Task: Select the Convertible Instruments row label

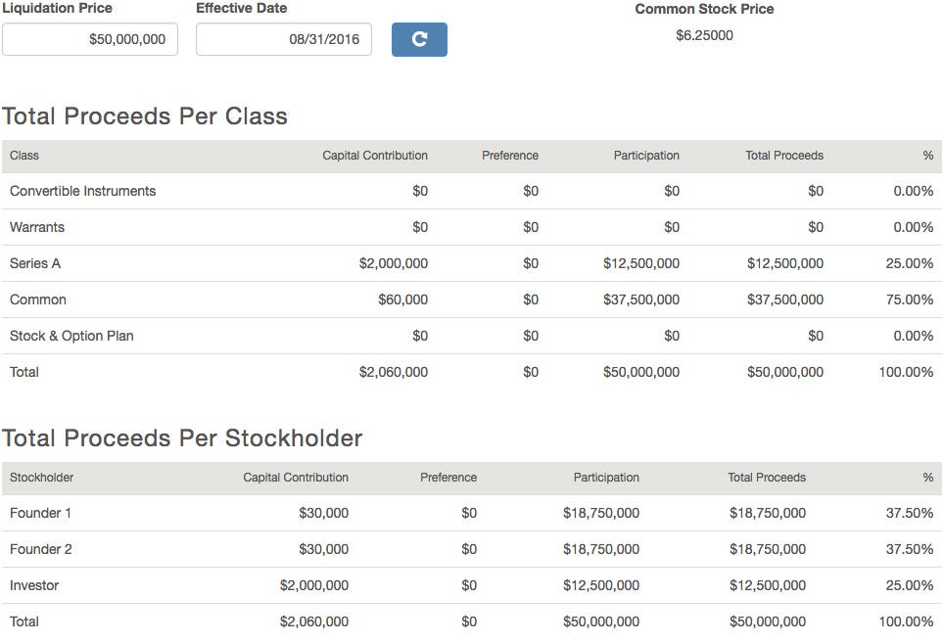Action: coord(82,191)
